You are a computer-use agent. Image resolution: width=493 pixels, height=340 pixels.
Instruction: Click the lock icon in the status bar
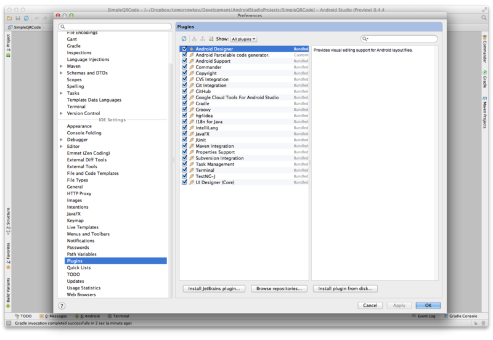pyautogui.click(x=476, y=323)
